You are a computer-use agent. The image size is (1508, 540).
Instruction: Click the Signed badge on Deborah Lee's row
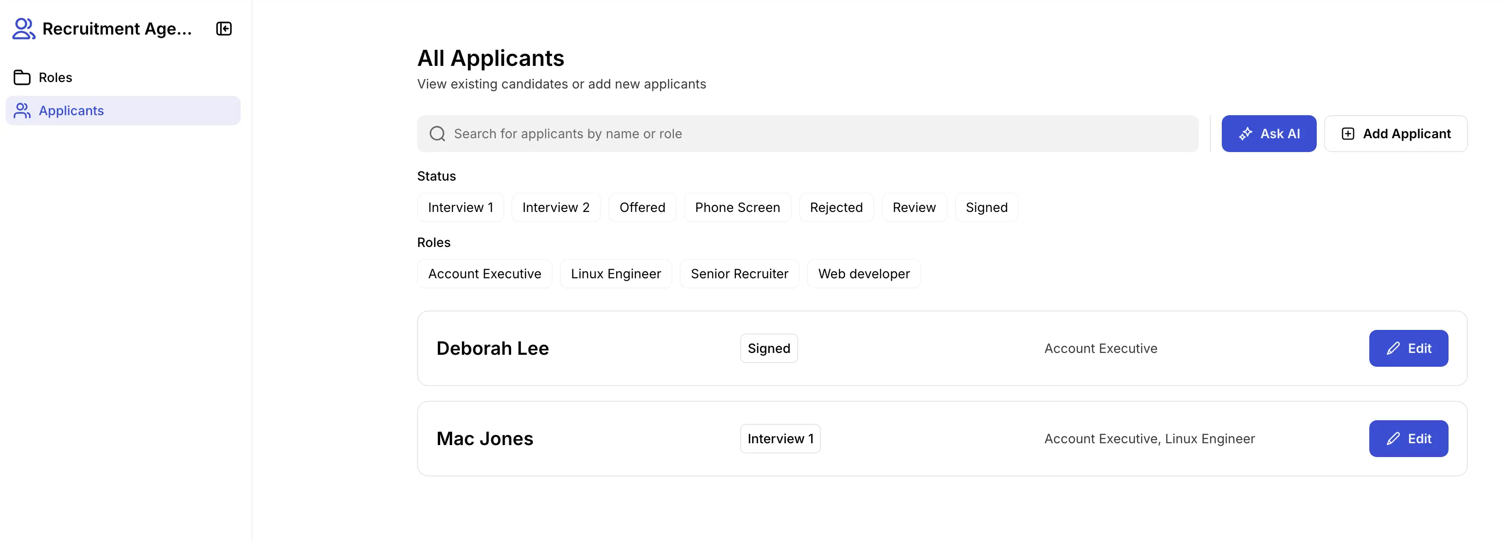pyautogui.click(x=769, y=348)
